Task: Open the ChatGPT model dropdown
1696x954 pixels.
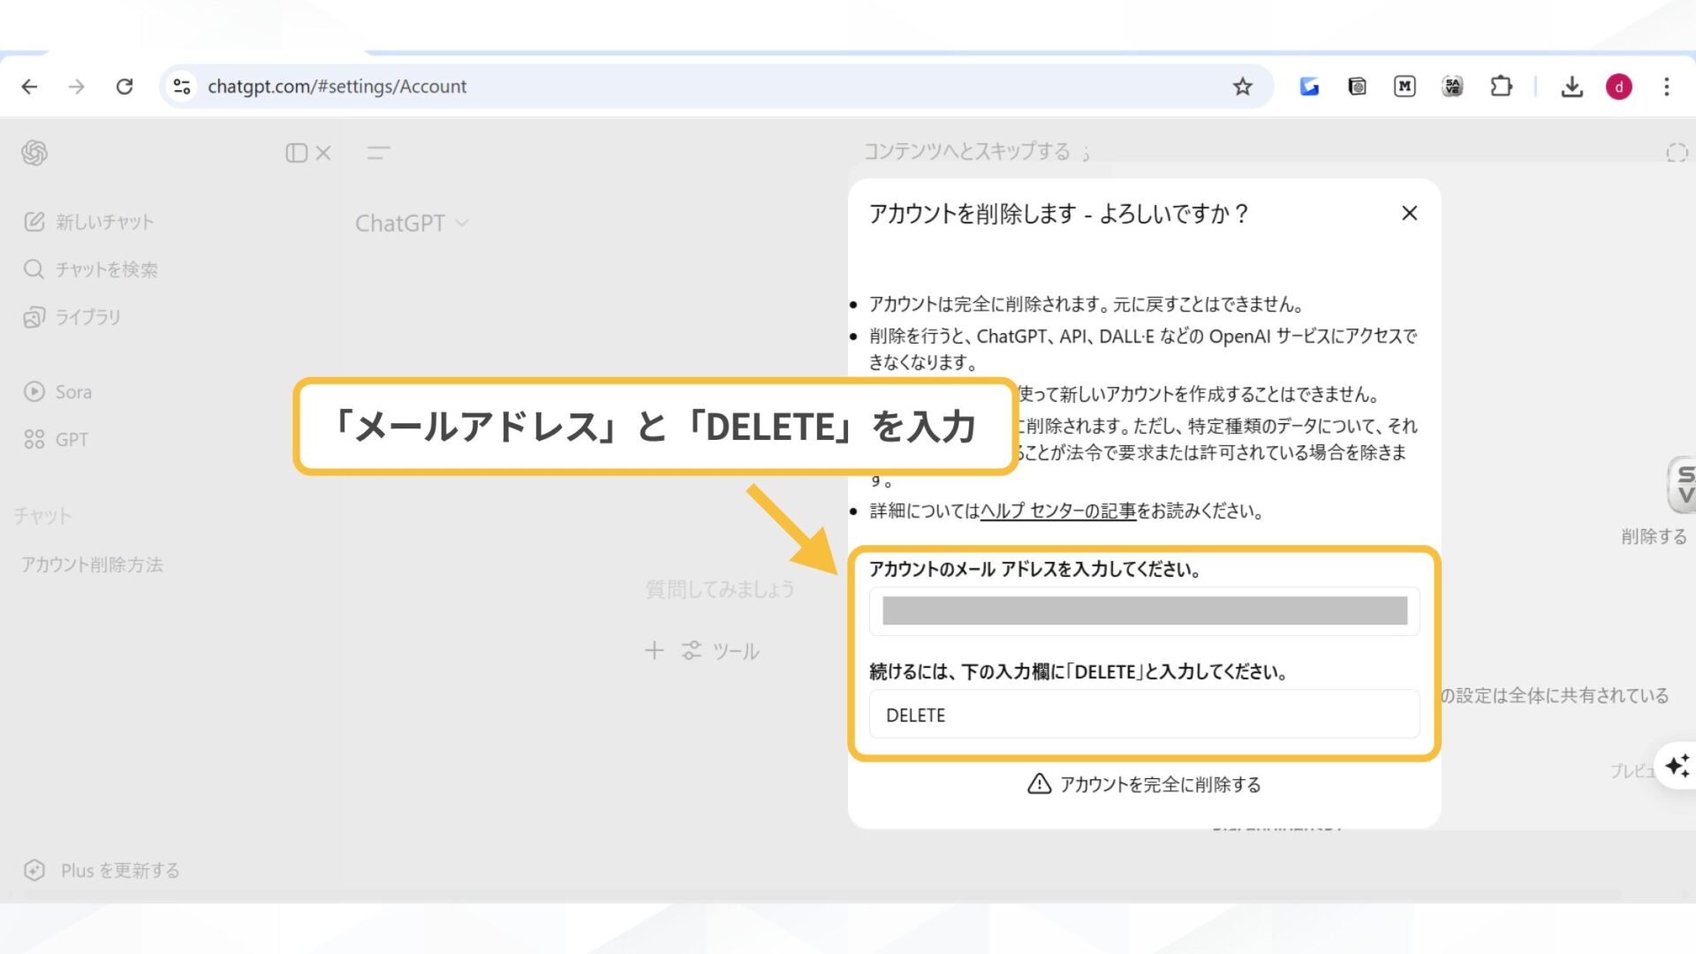Action: [413, 223]
